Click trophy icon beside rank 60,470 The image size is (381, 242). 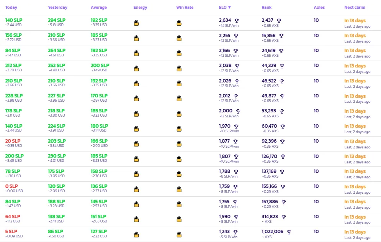click(x=283, y=126)
